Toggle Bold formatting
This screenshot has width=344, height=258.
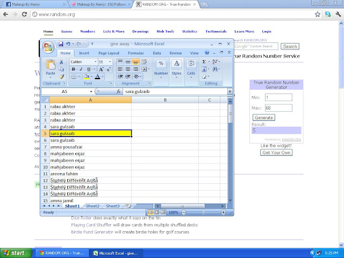tap(73, 69)
